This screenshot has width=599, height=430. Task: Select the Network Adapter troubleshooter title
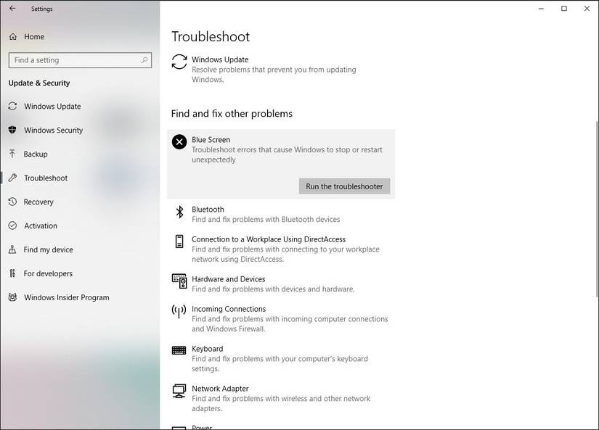pyautogui.click(x=220, y=389)
